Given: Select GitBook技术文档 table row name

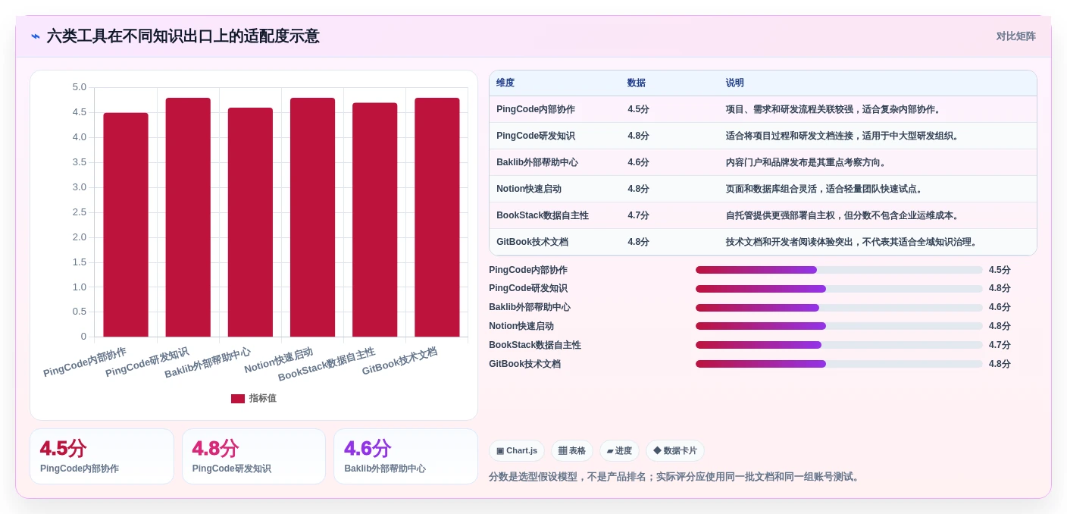Looking at the screenshot, I should click(532, 242).
